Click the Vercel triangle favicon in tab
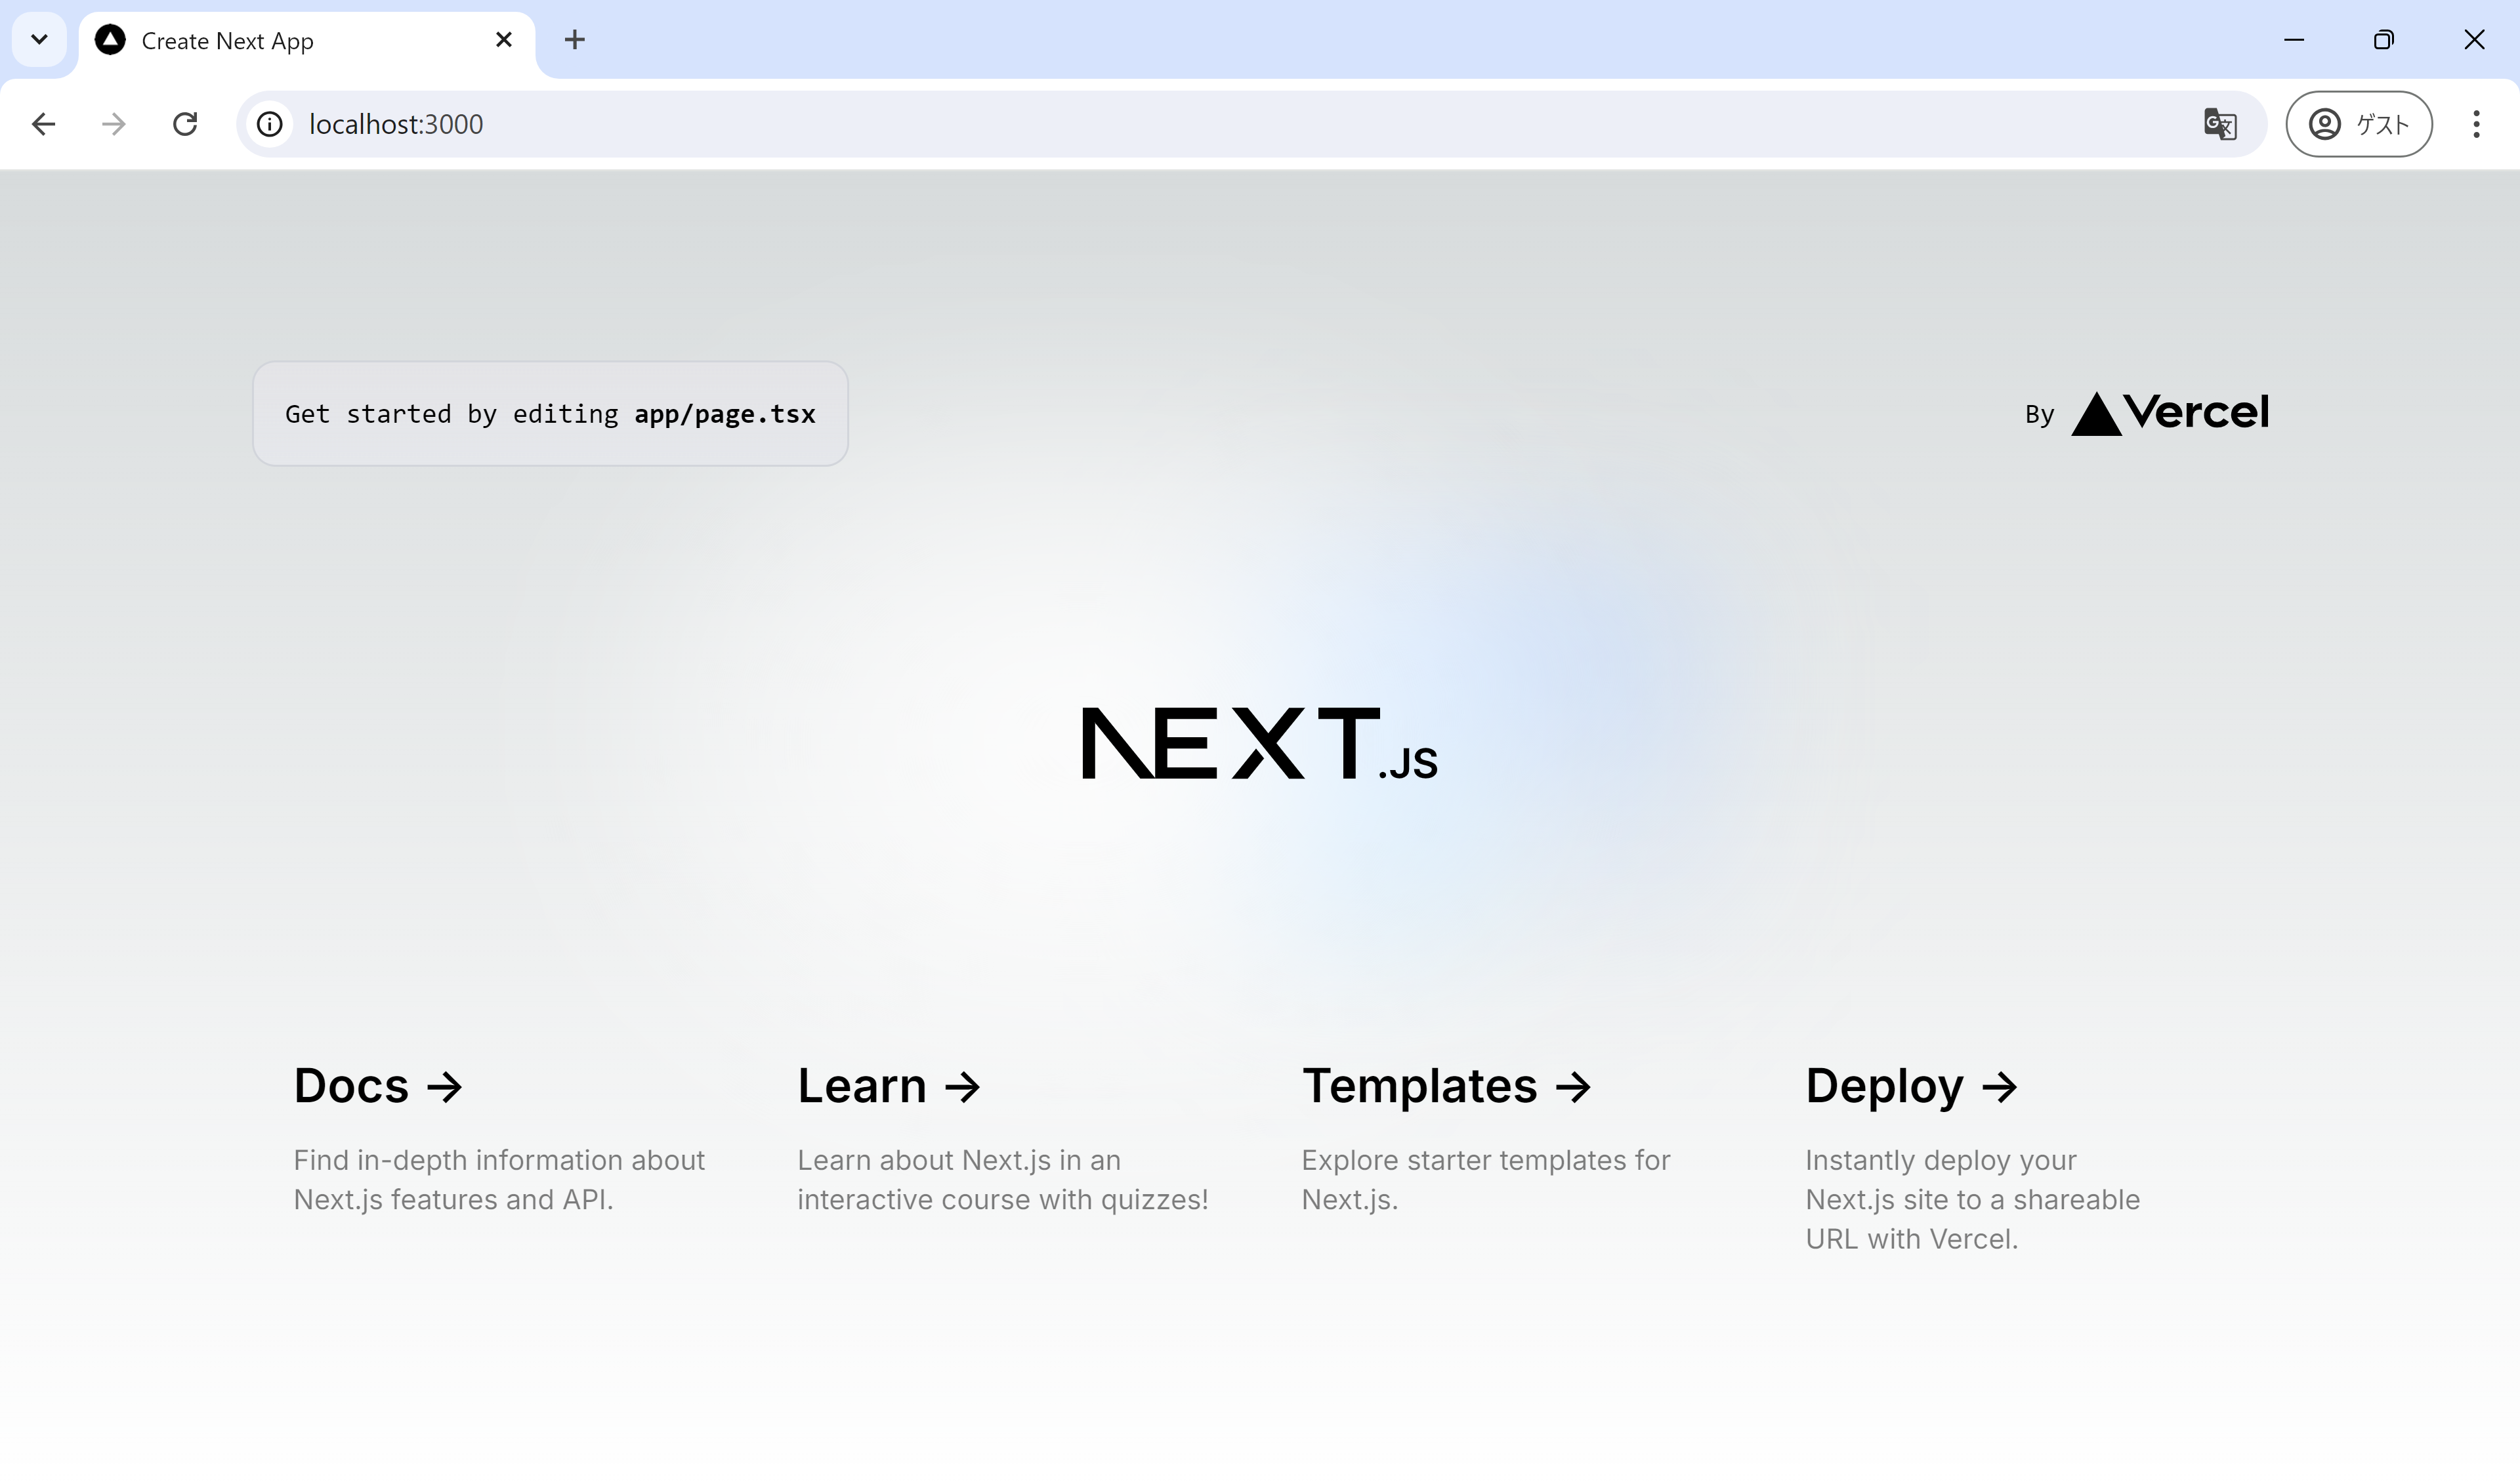 (x=110, y=40)
